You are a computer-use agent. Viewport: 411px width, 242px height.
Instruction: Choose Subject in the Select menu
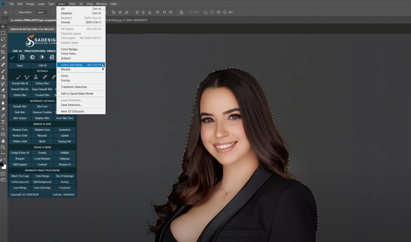(x=81, y=58)
